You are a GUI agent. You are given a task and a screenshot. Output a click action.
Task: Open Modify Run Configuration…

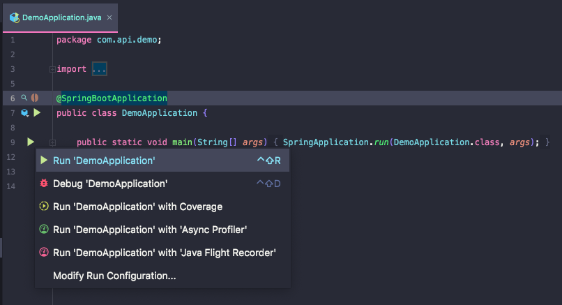tap(114, 276)
